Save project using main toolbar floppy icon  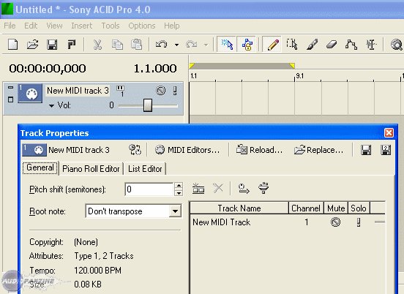pyautogui.click(x=52, y=45)
